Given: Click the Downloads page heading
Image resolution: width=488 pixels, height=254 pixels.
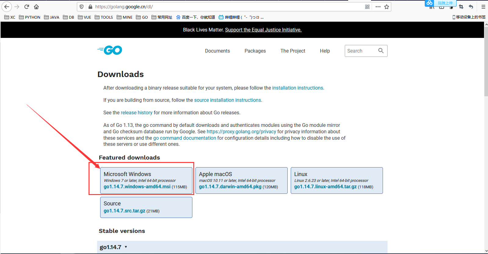Looking at the screenshot, I should click(x=121, y=74).
